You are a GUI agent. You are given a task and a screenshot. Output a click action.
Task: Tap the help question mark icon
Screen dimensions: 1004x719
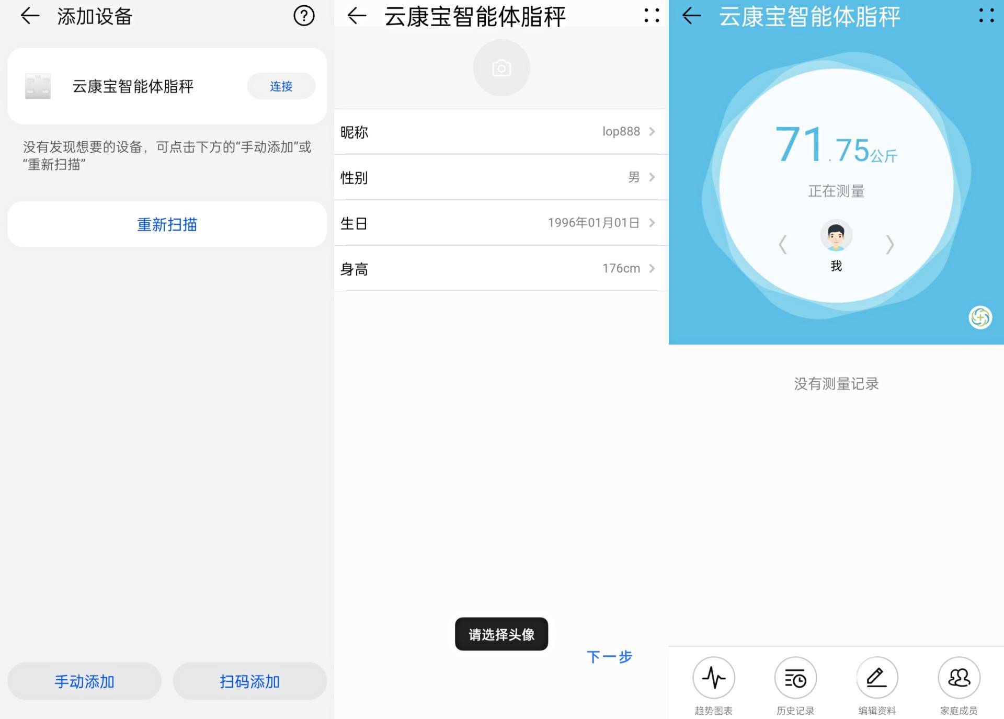pos(303,16)
